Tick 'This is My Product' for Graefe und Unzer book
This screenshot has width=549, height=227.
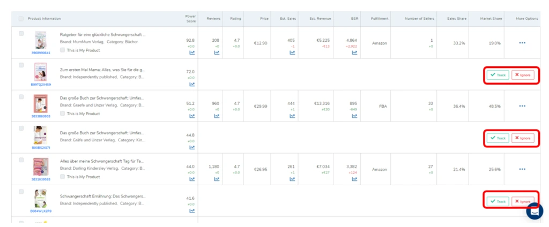pyautogui.click(x=63, y=113)
